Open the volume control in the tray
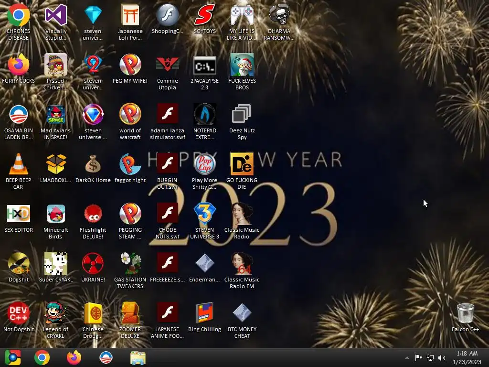 [x=442, y=357]
